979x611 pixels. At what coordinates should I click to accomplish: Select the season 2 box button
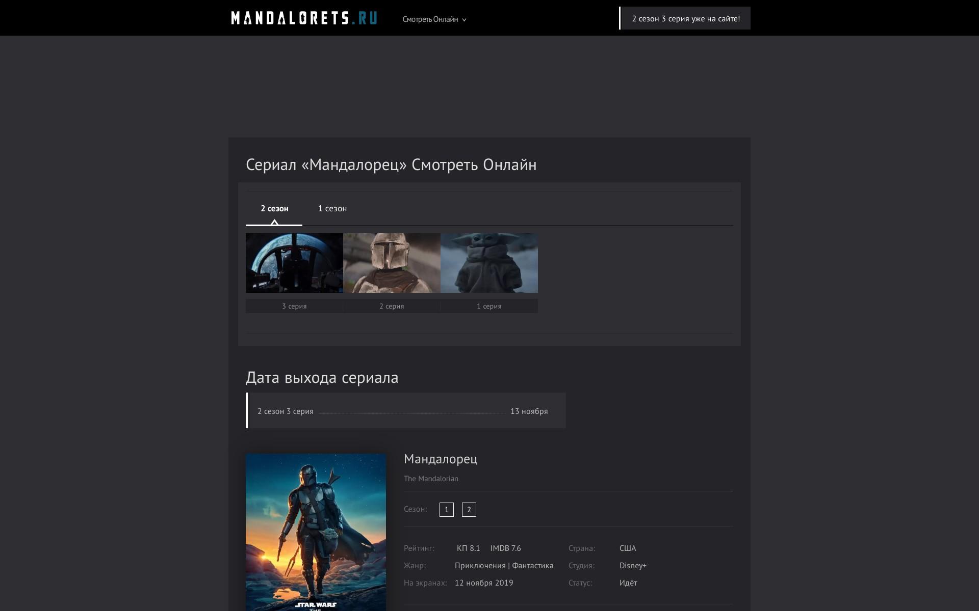click(469, 510)
